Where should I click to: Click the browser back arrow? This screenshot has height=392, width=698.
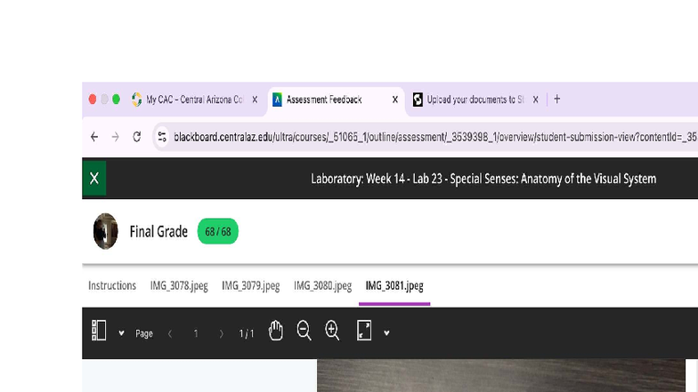click(x=94, y=137)
